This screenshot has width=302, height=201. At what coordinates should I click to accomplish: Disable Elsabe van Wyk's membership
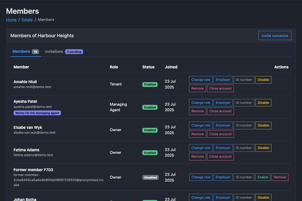pos(263,125)
